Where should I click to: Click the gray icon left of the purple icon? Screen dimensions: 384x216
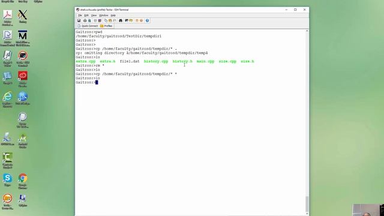click(x=95, y=20)
